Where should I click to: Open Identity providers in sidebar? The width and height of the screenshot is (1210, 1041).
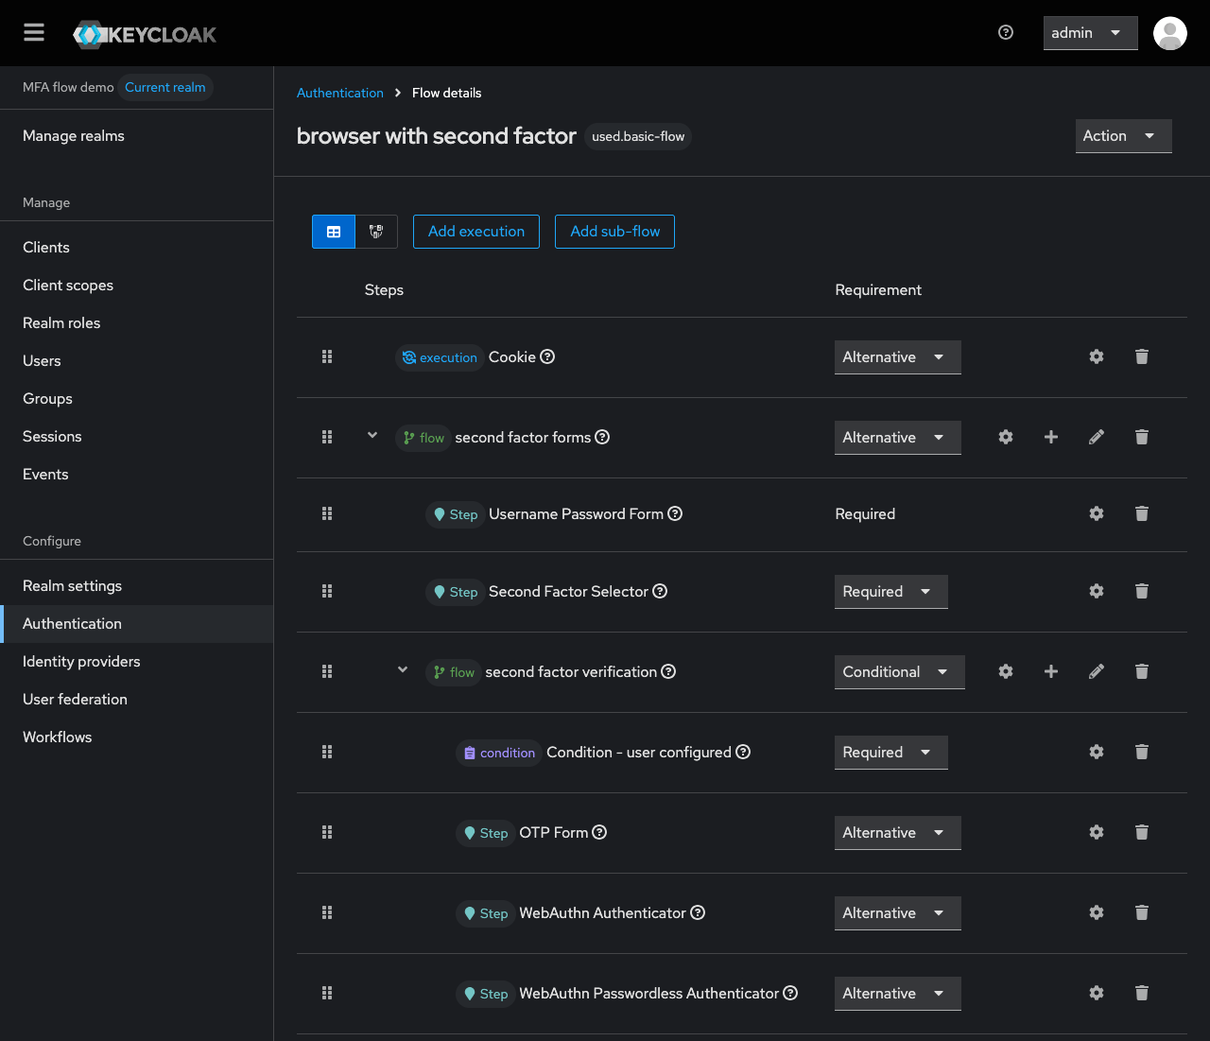coord(136,662)
